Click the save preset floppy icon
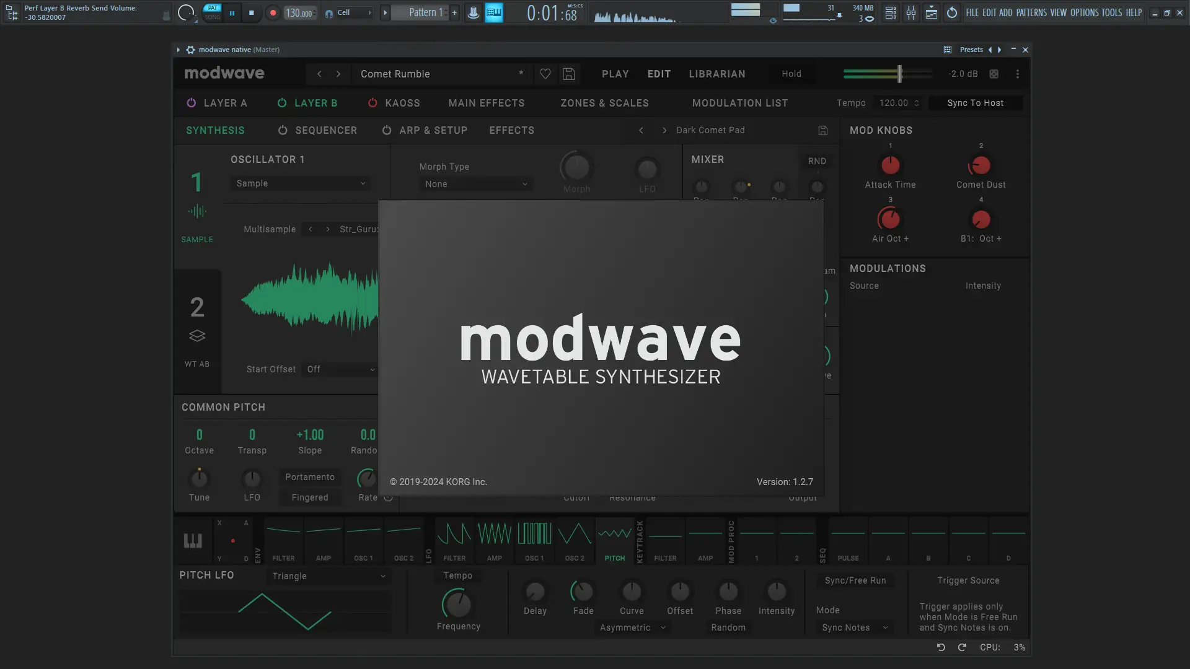Screen dimensions: 1190x669 click(x=568, y=74)
